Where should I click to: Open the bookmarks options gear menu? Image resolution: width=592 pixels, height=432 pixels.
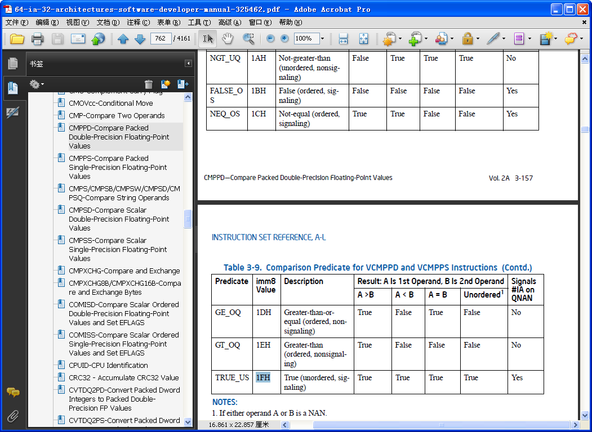(37, 84)
